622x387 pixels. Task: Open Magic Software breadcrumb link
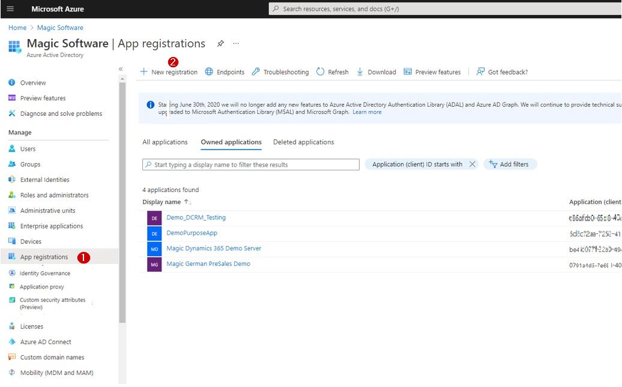click(60, 28)
